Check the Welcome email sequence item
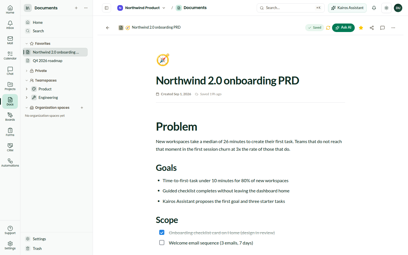This screenshot has width=408, height=255. [162, 243]
